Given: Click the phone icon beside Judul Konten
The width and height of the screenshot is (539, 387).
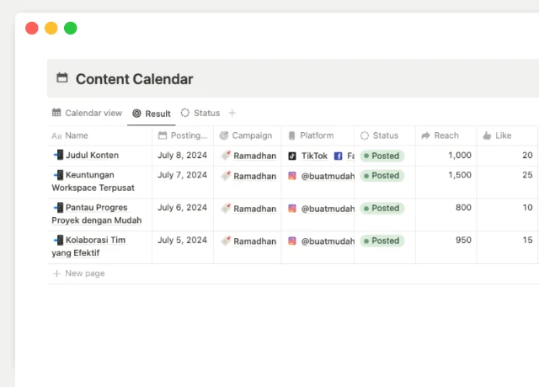Looking at the screenshot, I should tap(58, 155).
